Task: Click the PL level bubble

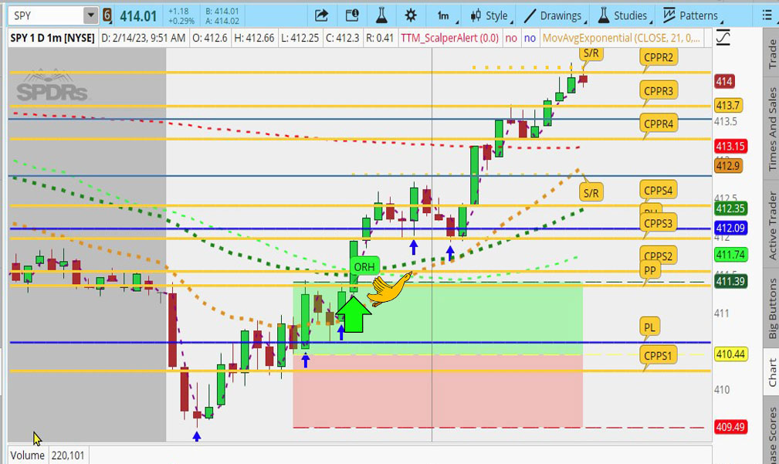Action: coord(649,327)
